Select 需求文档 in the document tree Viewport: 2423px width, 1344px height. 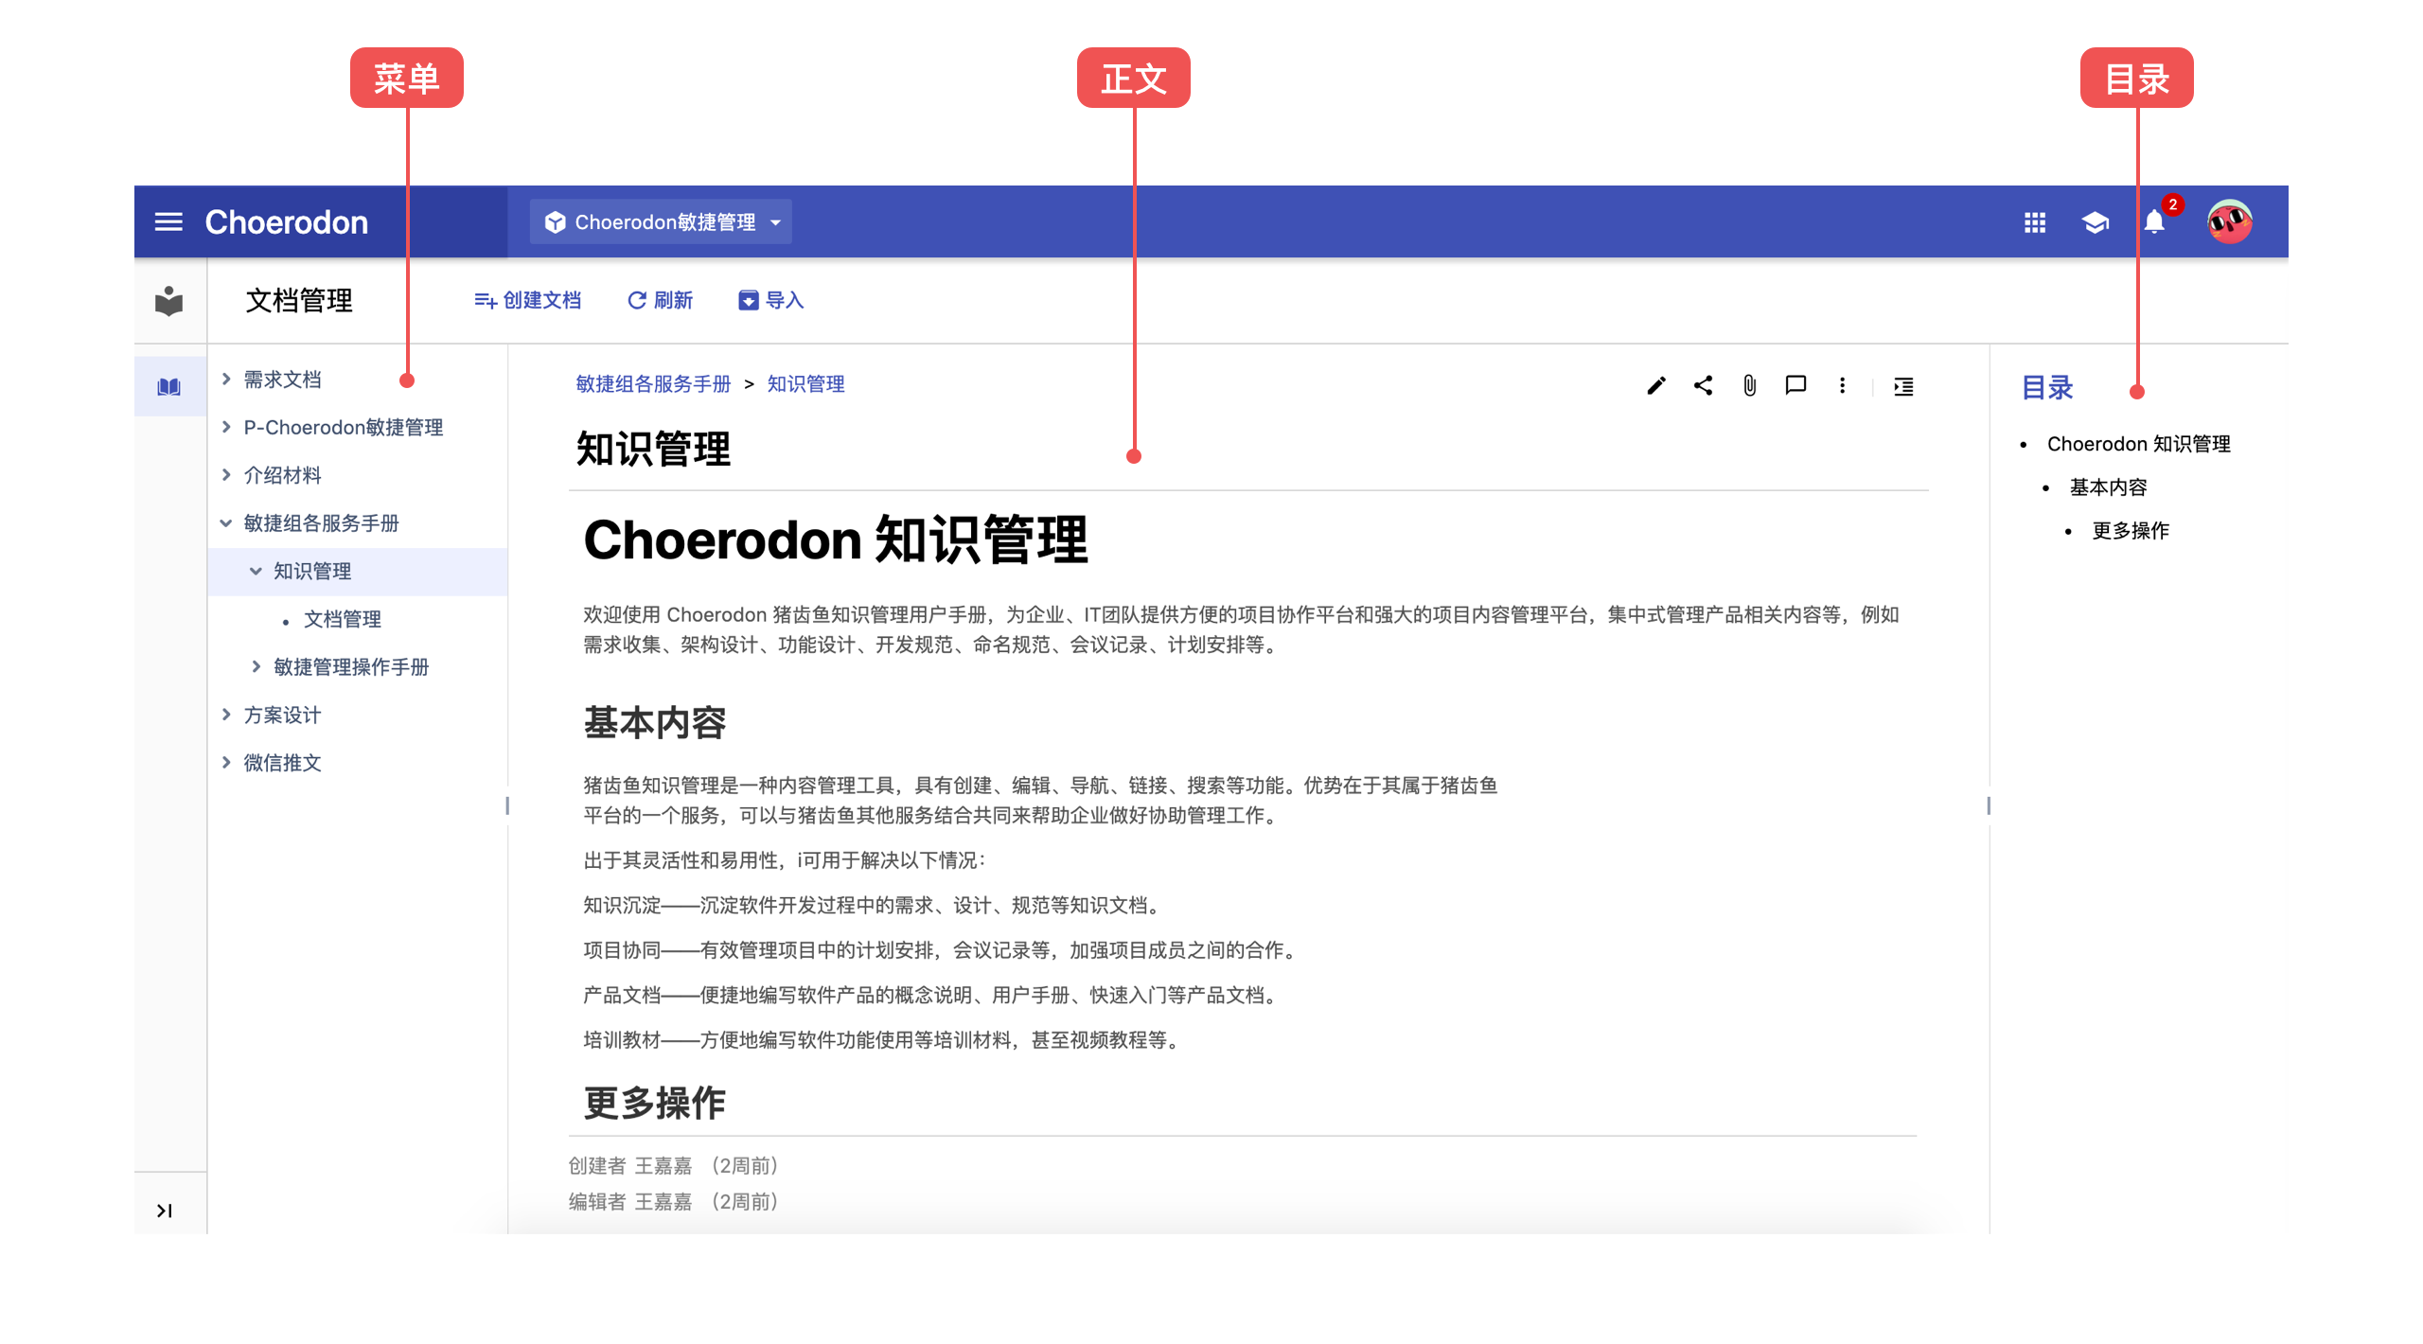[x=282, y=380]
